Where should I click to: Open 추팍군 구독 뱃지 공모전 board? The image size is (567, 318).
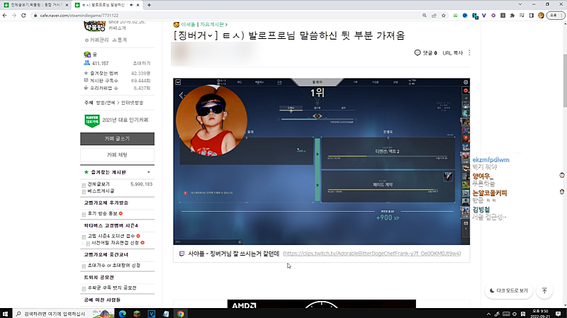click(x=112, y=288)
